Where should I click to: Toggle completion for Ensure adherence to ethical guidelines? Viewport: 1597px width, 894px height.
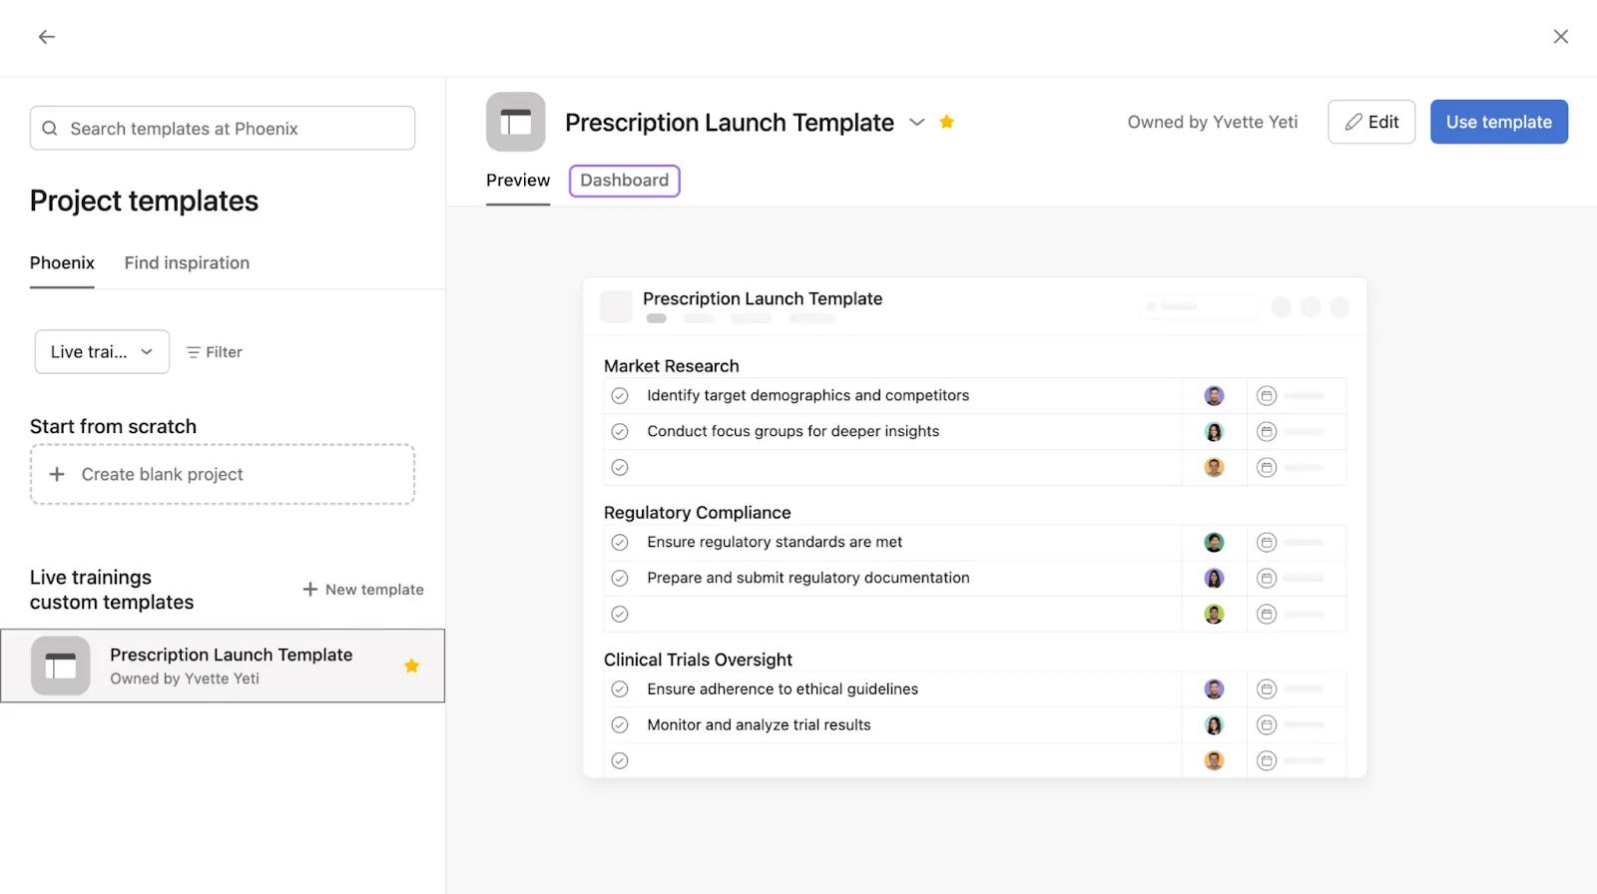click(x=620, y=689)
